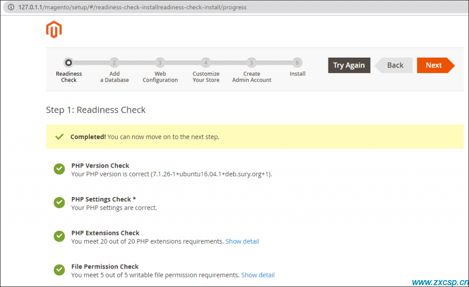This screenshot has height=287, width=469.
Task: Click the Try Again button
Action: tap(349, 65)
